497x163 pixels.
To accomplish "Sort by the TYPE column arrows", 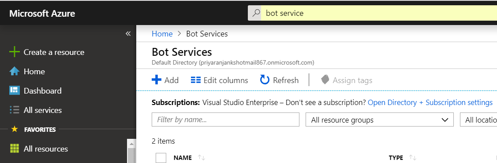I will tap(413, 157).
